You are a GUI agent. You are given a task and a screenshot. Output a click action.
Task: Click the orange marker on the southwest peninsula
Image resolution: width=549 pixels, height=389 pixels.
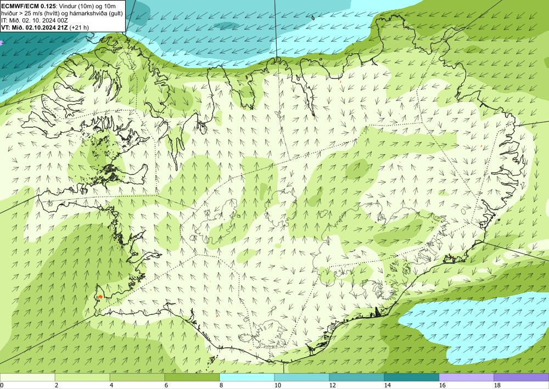[x=100, y=297]
